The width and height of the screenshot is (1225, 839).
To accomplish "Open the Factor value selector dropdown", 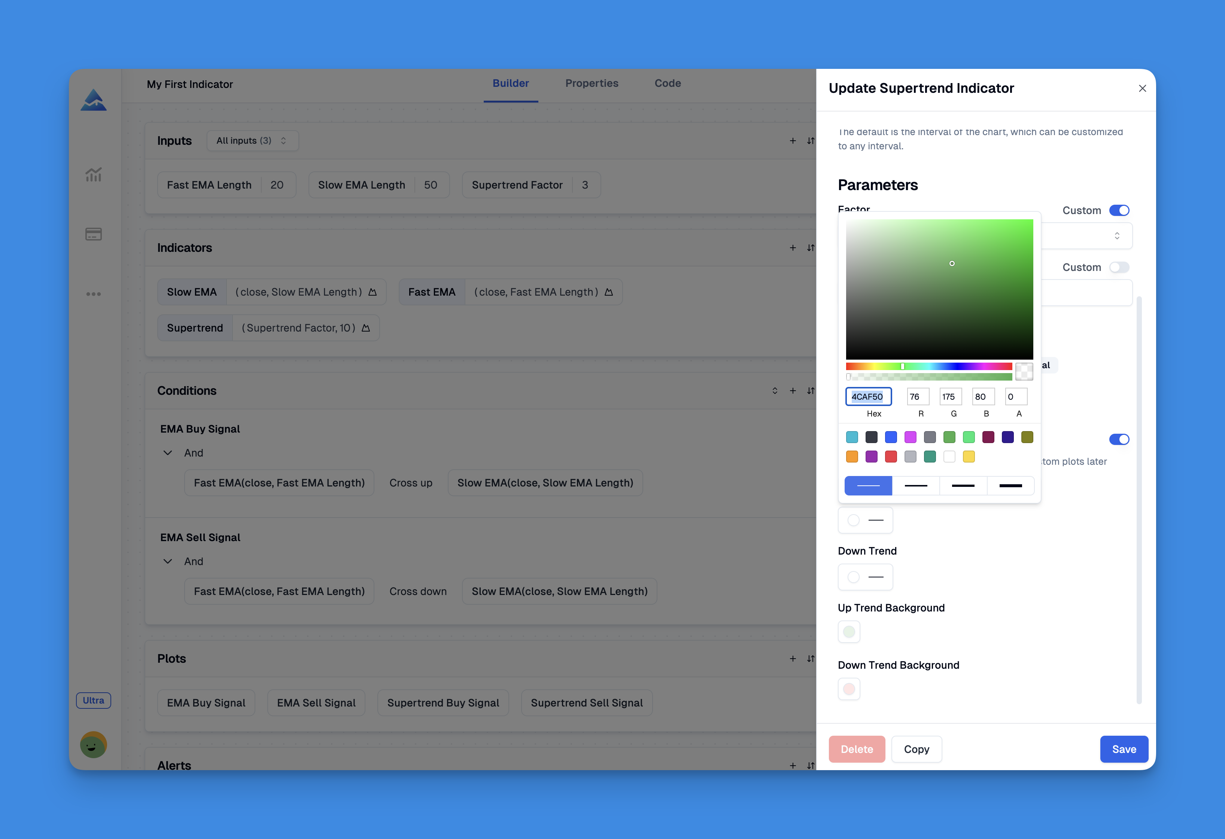I will pyautogui.click(x=1087, y=236).
